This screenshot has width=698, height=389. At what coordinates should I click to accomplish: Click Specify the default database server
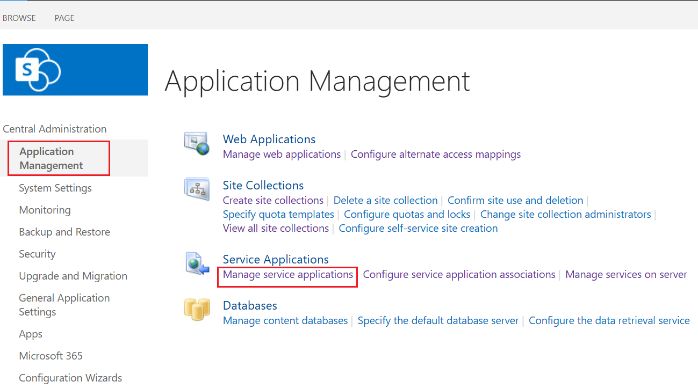438,320
